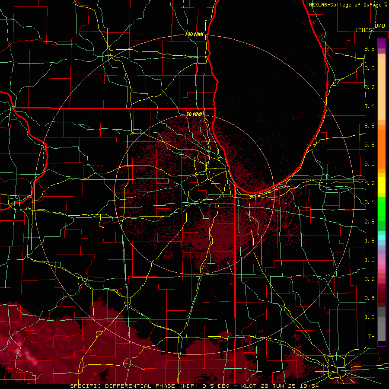Click the 100 NMI range ring label
Screen dimensions: 389x389
[x=194, y=34]
